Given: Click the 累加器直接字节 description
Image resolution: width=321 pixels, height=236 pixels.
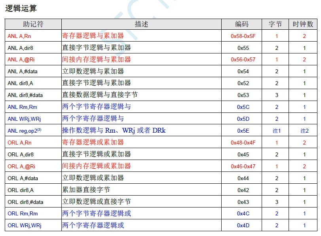Looking at the screenshot, I should [86, 190].
